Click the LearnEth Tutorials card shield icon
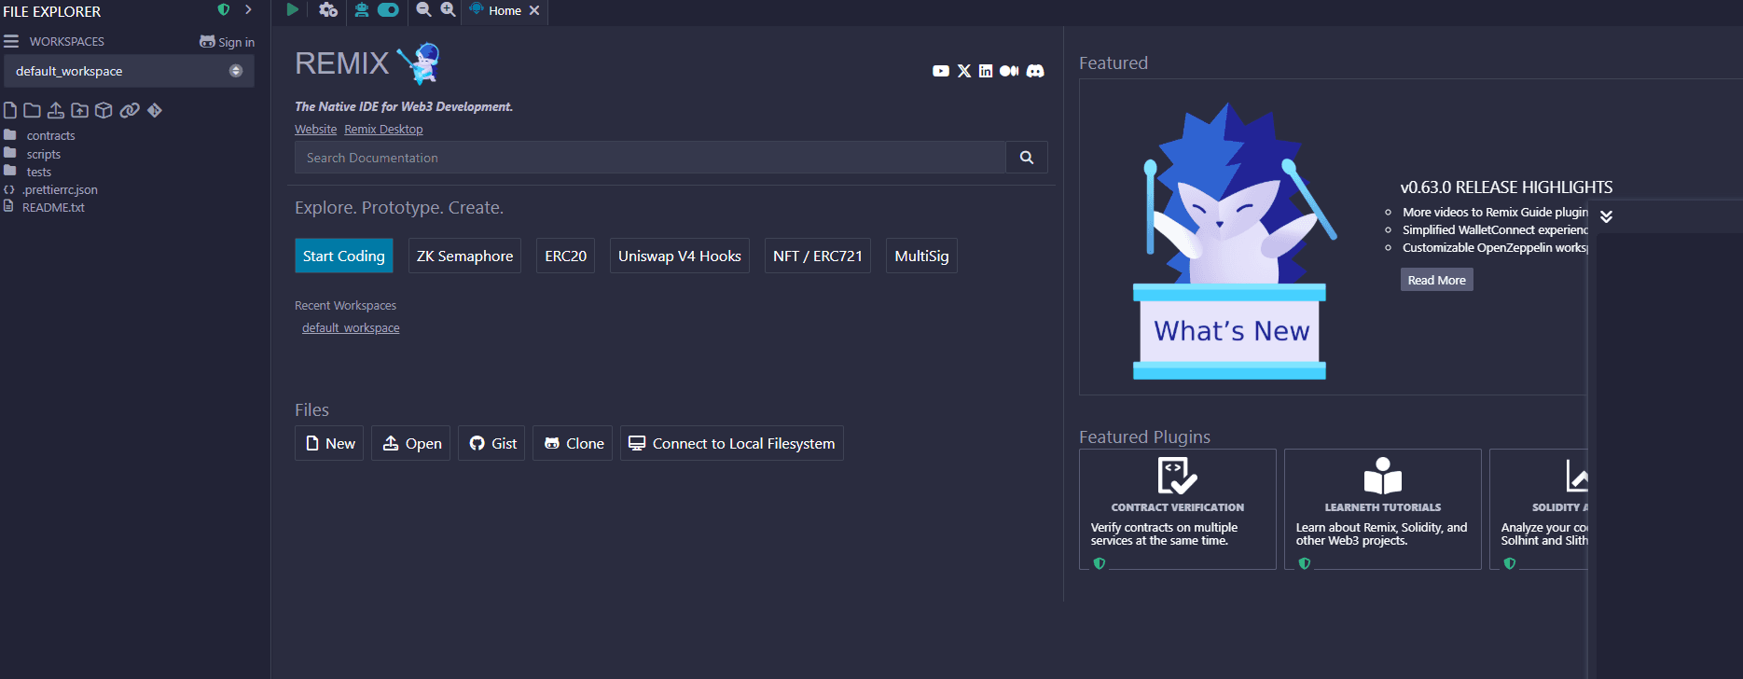 (1305, 563)
